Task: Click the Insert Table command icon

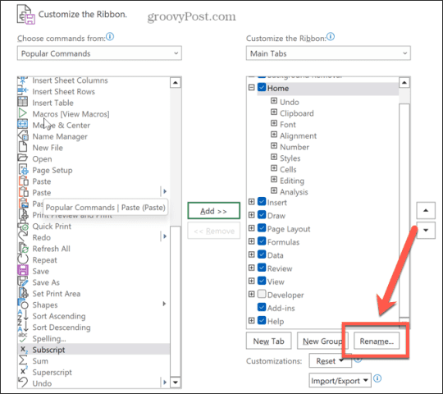Action: pos(23,103)
